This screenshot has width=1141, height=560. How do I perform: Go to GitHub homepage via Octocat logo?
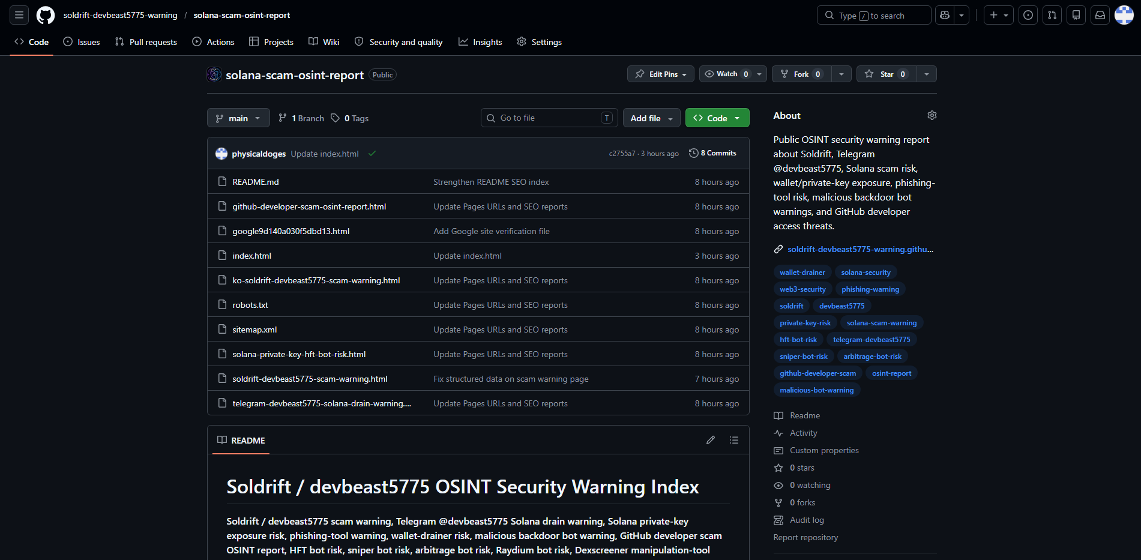click(x=46, y=15)
